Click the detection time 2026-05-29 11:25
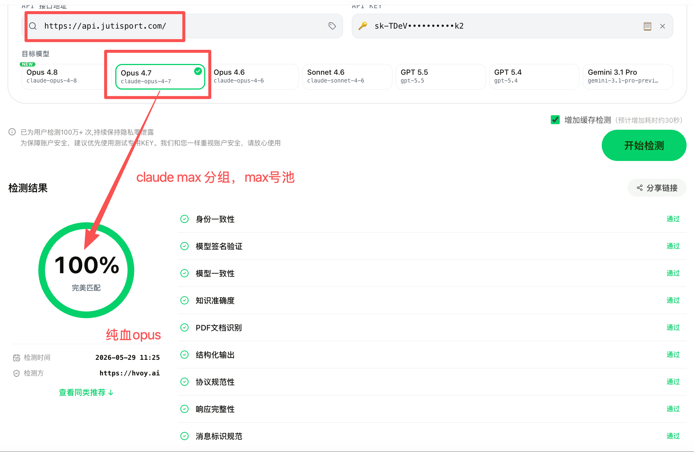 click(x=128, y=358)
